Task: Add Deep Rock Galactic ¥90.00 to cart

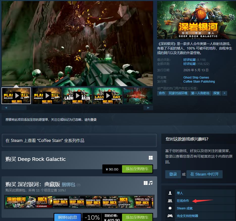Action: click(x=137, y=169)
